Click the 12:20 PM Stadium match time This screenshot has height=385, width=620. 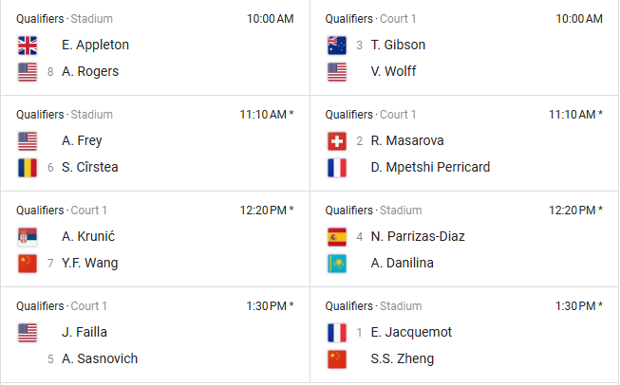click(575, 211)
